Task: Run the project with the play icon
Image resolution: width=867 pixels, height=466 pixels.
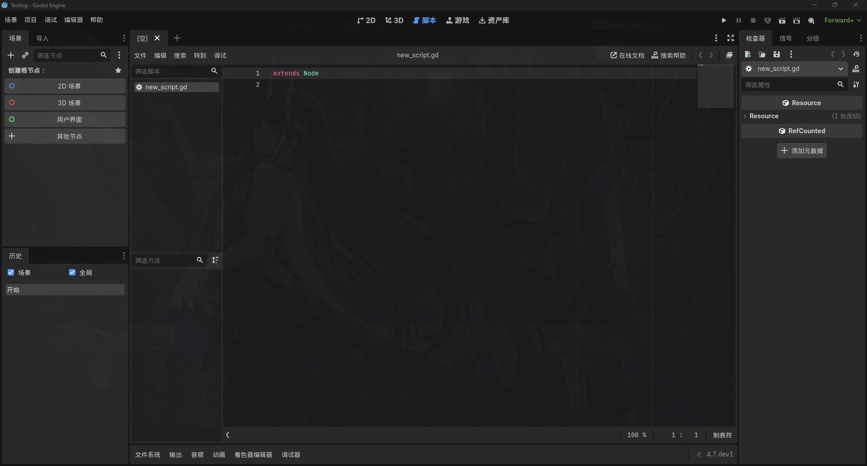Action: pyautogui.click(x=724, y=20)
